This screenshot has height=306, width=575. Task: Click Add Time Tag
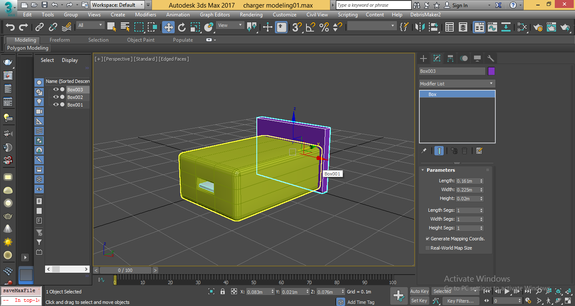click(x=361, y=302)
